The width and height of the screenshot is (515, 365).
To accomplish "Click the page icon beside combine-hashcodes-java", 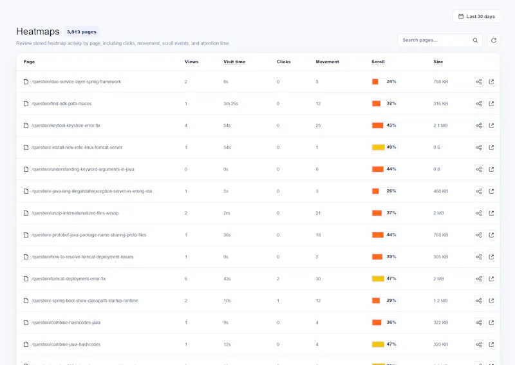I will 26,323.
